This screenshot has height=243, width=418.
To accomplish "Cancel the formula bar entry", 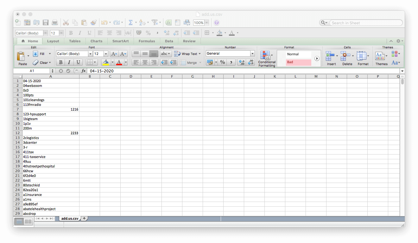I will 61,71.
